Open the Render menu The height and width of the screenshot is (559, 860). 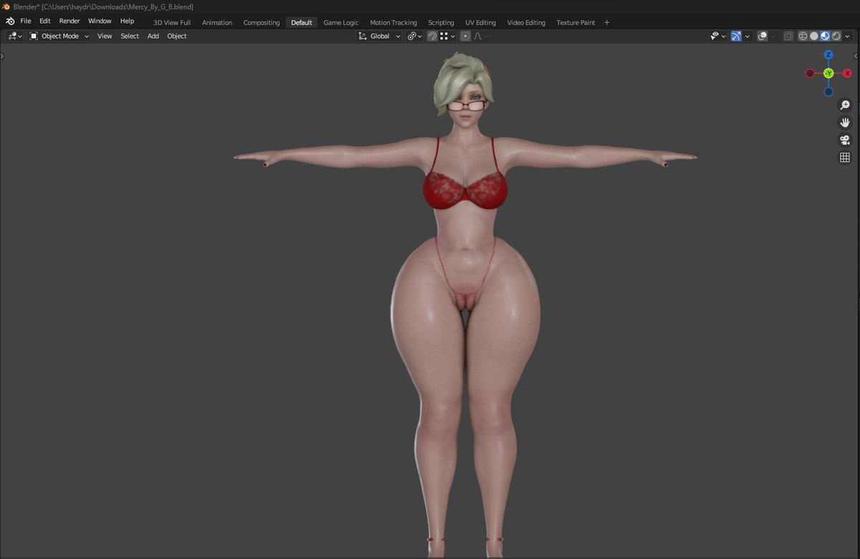tap(70, 21)
